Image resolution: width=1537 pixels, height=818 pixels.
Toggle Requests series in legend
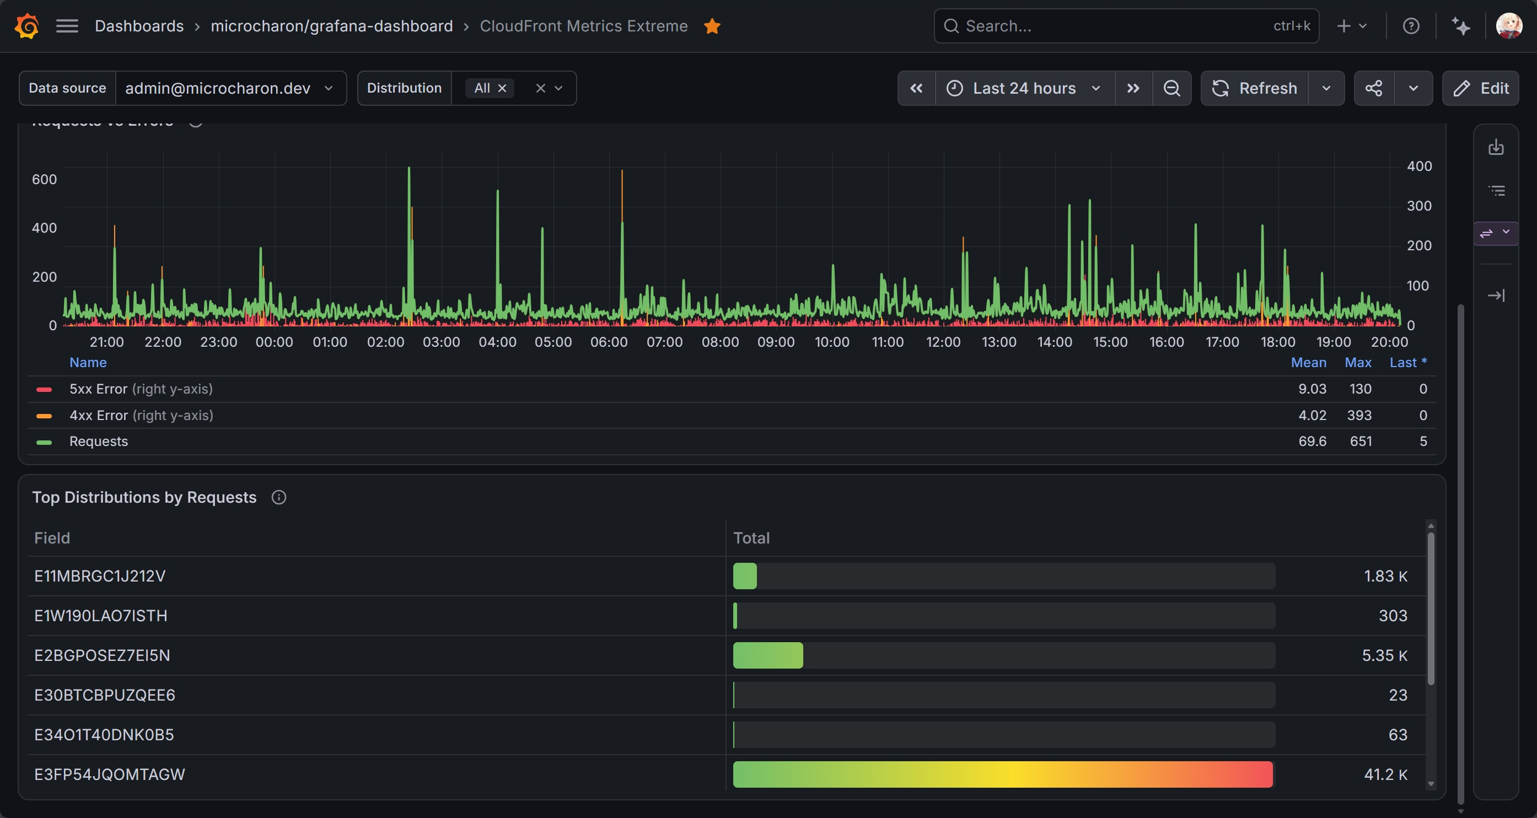click(x=99, y=442)
